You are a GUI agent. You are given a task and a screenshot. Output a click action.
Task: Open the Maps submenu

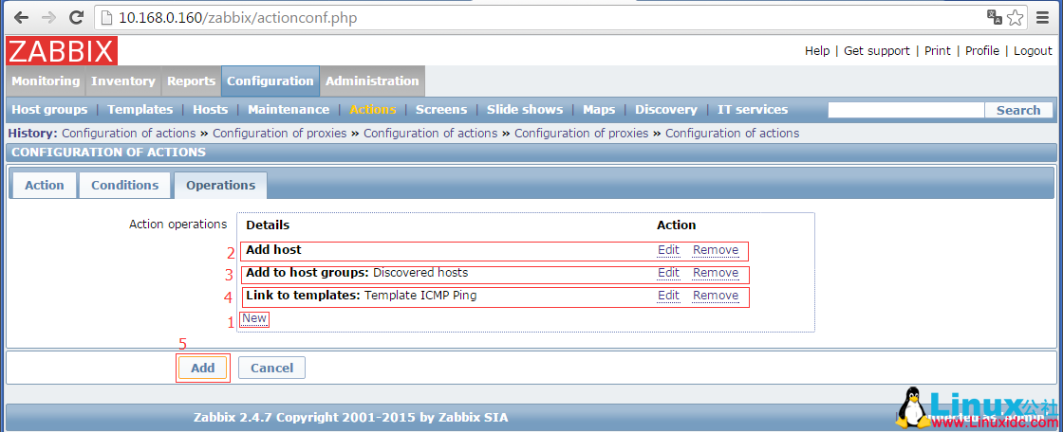599,110
